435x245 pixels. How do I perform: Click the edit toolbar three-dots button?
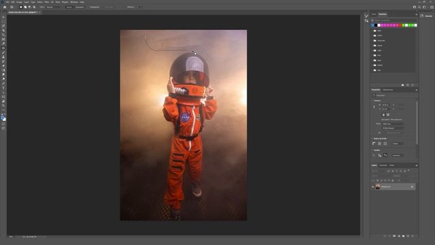coord(3,110)
